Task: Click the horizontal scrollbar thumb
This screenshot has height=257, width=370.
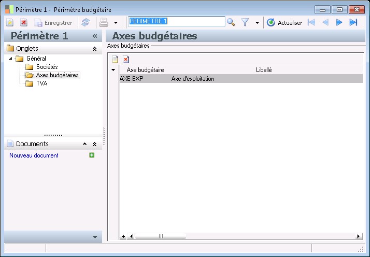Action: [161, 236]
